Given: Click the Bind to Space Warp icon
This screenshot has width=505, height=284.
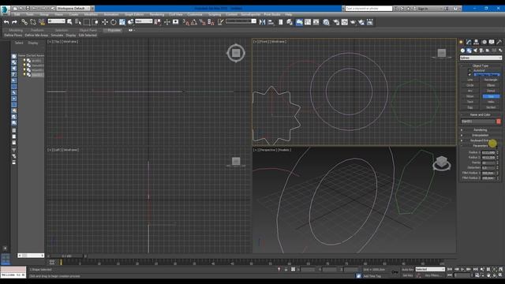Looking at the screenshot, I should tap(42, 22).
